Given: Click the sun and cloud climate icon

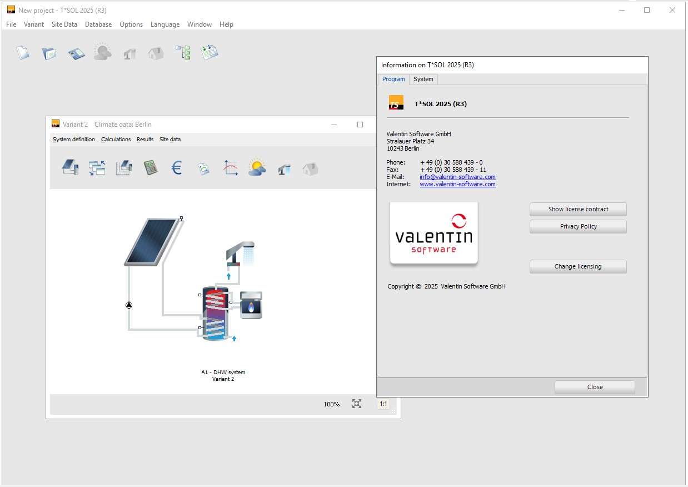Looking at the screenshot, I should [x=257, y=167].
